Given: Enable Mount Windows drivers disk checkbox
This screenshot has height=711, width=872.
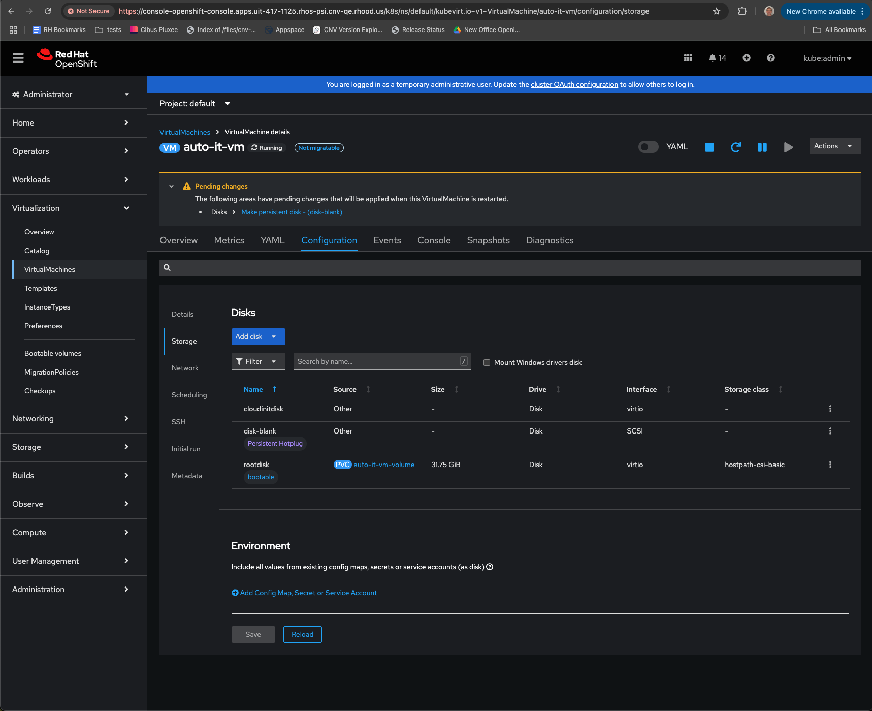Looking at the screenshot, I should 487,363.
